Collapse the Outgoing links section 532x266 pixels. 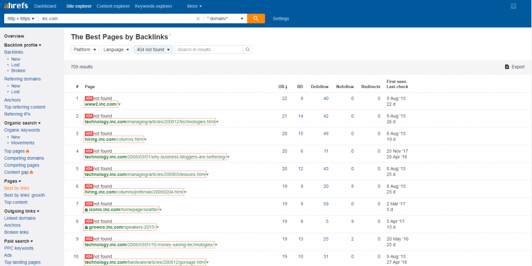tap(22, 211)
